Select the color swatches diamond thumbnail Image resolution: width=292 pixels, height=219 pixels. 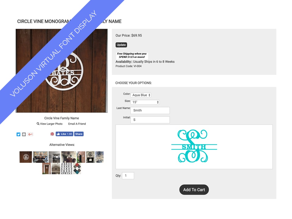pos(77,169)
